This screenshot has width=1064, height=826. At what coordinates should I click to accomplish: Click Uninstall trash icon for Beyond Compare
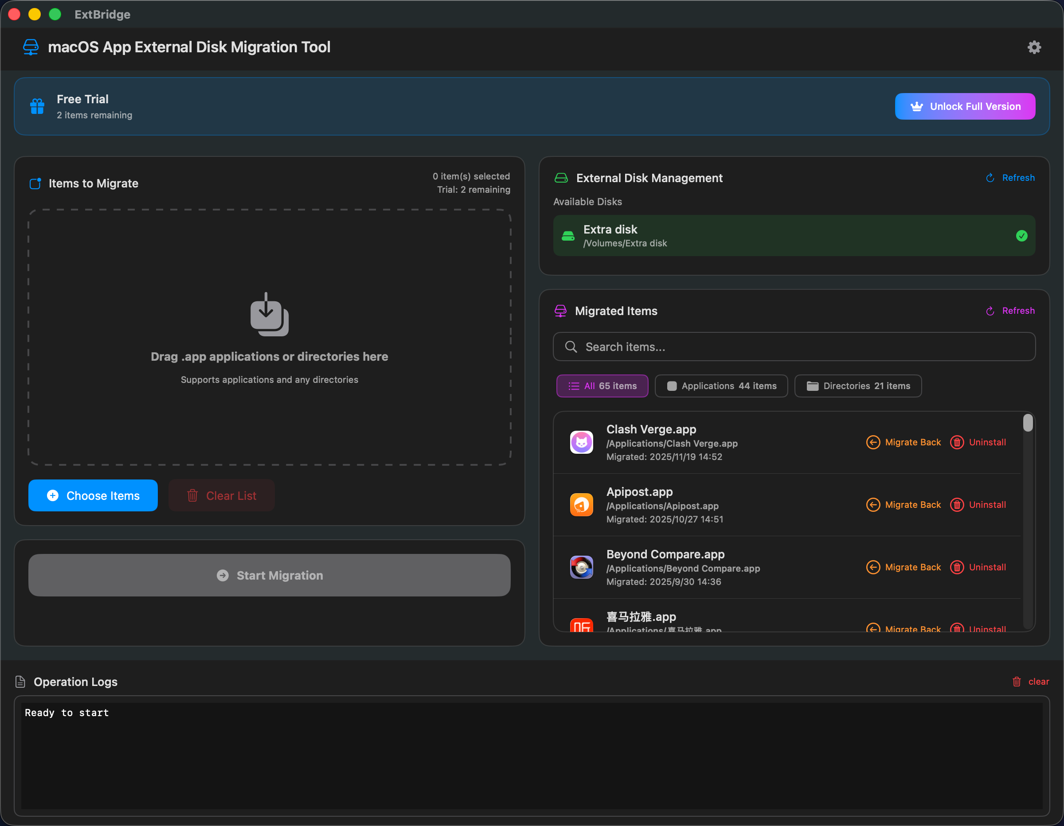click(957, 567)
